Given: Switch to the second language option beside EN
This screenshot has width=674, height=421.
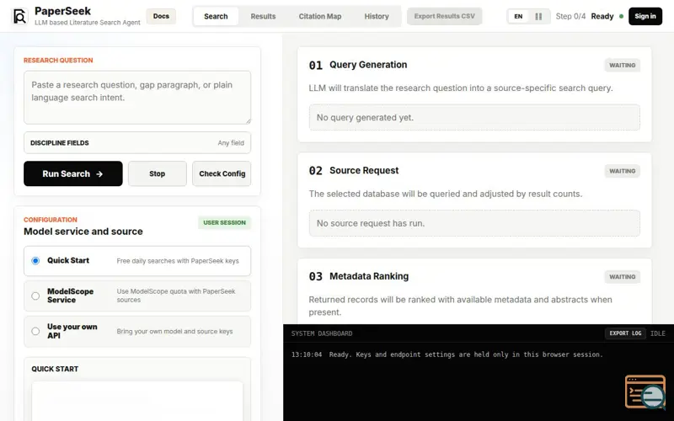Looking at the screenshot, I should (538, 16).
